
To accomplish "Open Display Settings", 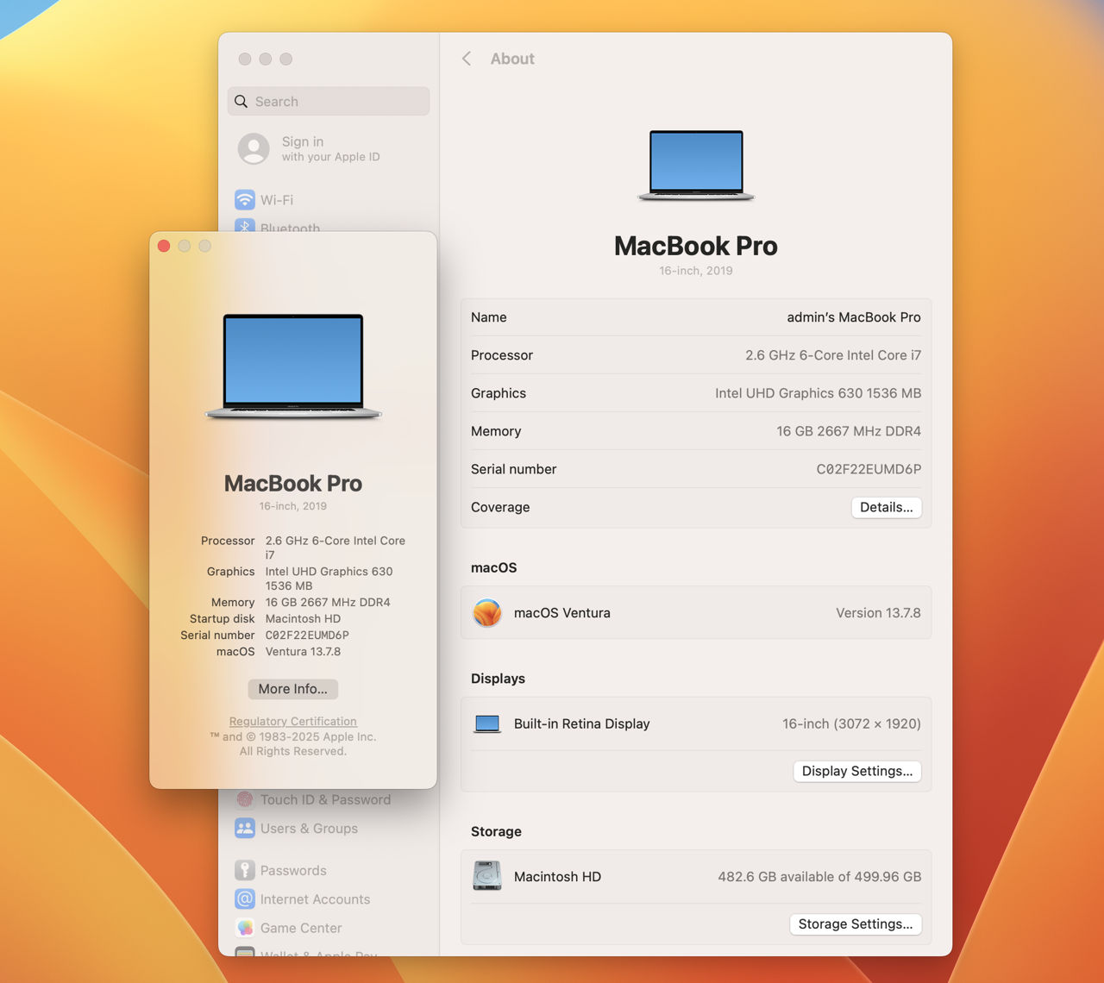I will coord(856,771).
